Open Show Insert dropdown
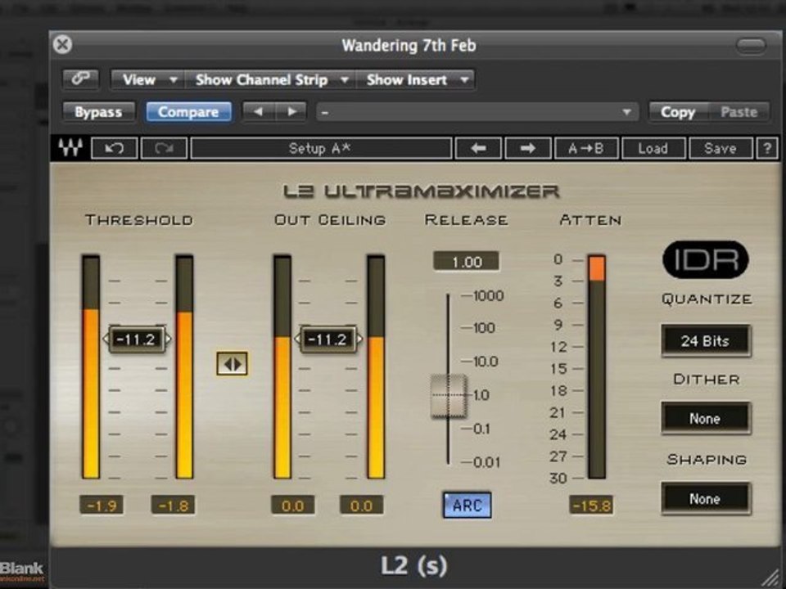Screen dimensions: 786x589 (x=415, y=79)
